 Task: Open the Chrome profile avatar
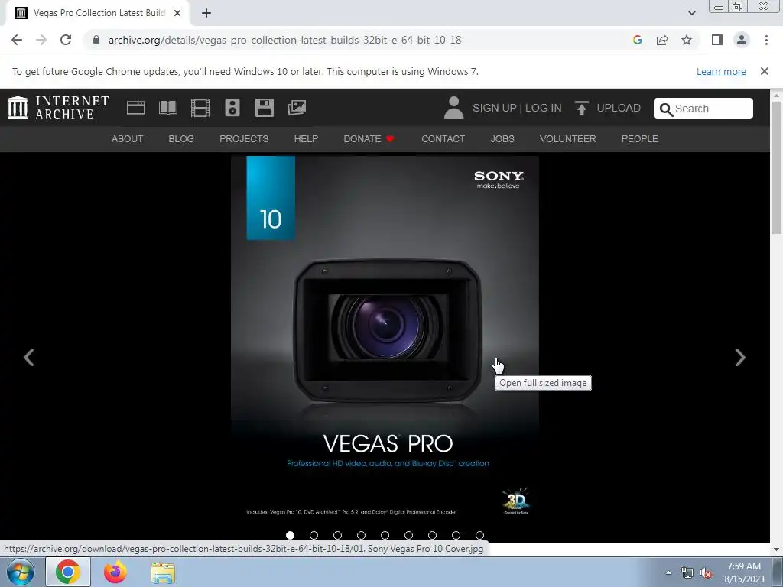[742, 40]
